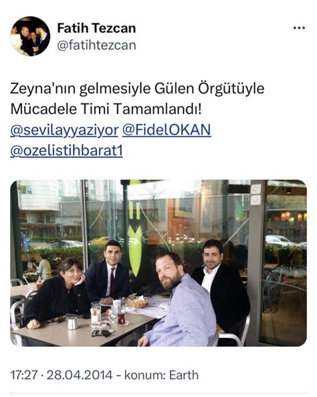Select the 17:27 timestamp

tap(24, 375)
